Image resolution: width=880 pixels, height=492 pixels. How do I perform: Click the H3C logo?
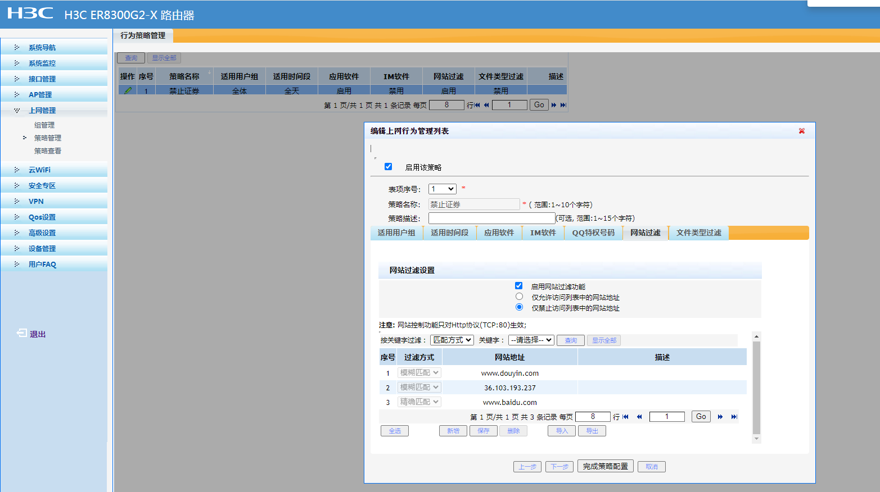[x=30, y=13]
